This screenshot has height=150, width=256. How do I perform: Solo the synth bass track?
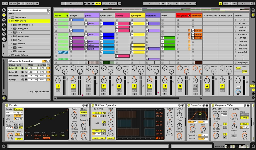(104, 91)
